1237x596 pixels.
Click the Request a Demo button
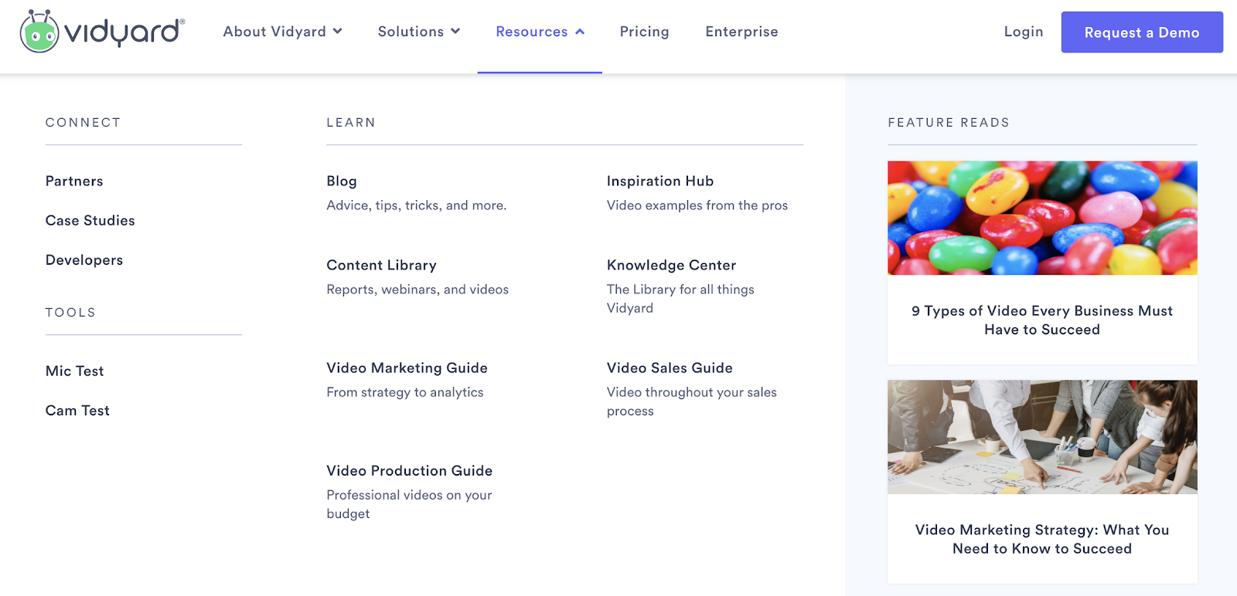pos(1142,32)
